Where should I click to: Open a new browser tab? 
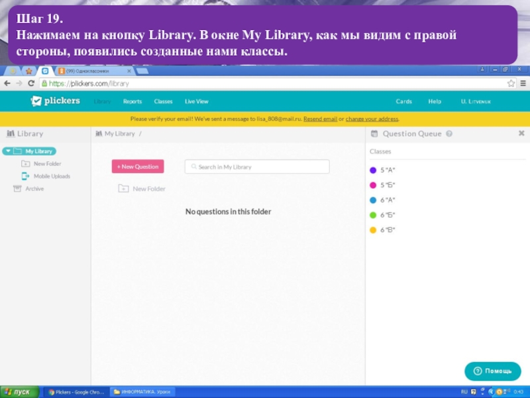[x=142, y=71]
